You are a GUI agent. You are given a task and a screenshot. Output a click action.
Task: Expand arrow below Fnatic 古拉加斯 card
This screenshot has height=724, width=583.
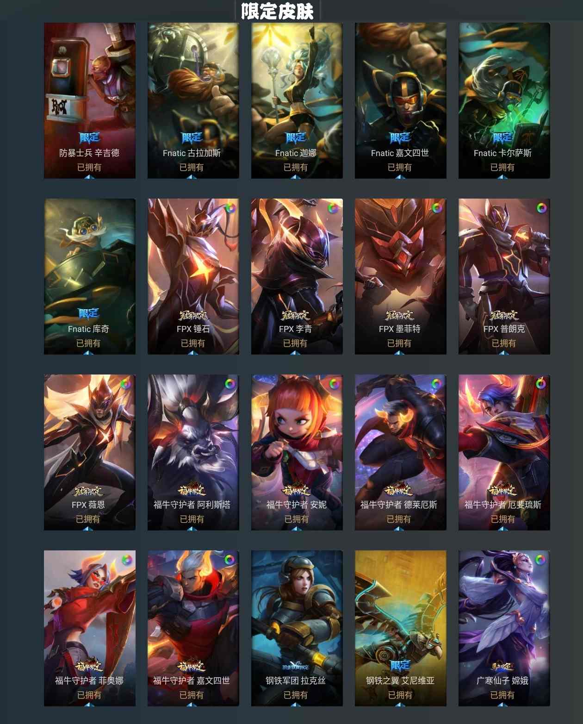coord(192,176)
